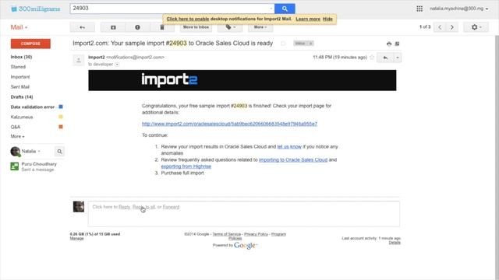This screenshot has height=280, width=499.
Task: Go to older message arrow
Action: click(452, 27)
